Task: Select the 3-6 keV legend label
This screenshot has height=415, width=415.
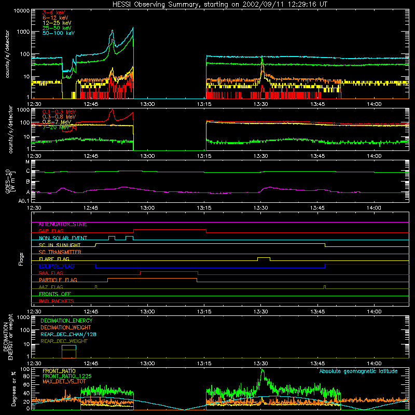Action: 54,12
